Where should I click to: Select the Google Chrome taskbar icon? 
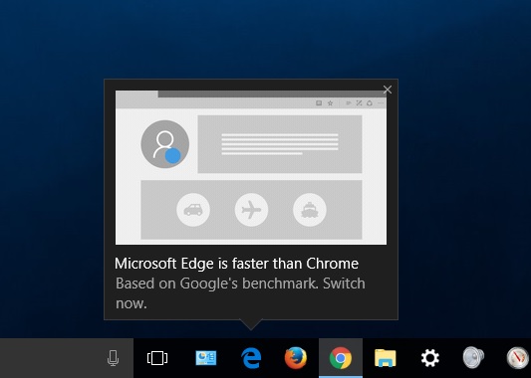tap(341, 358)
